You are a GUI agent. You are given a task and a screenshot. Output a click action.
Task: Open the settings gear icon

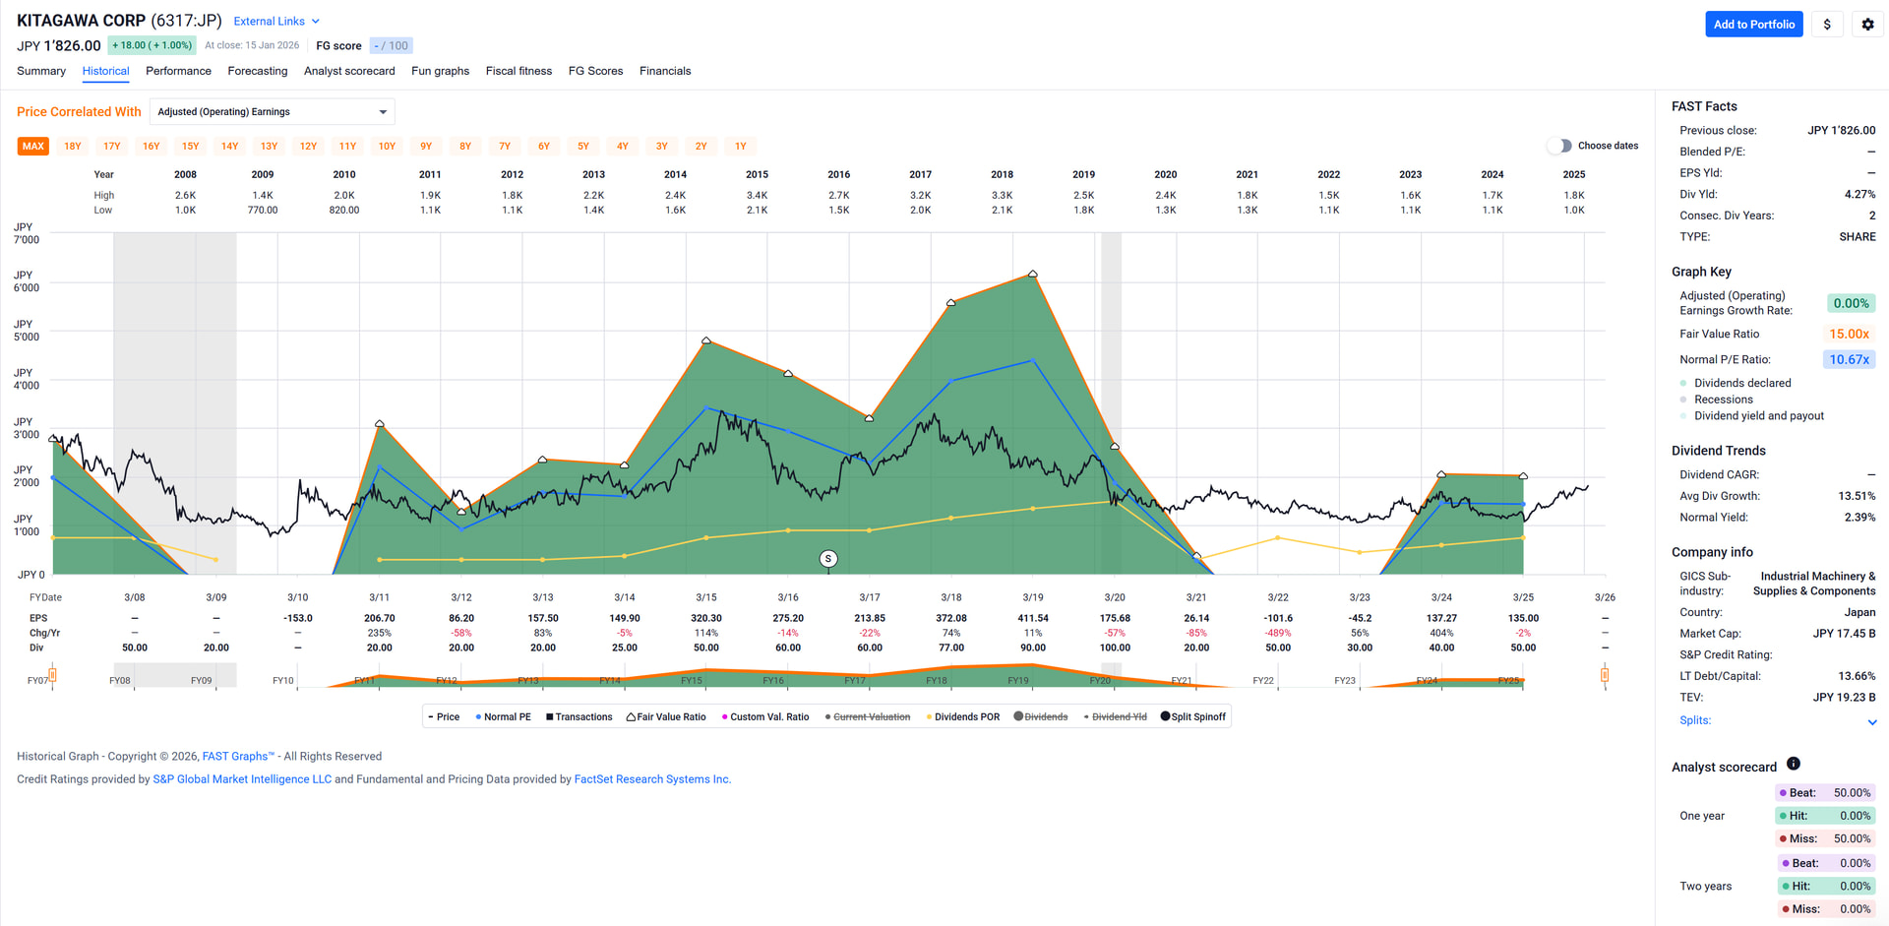1867,25
